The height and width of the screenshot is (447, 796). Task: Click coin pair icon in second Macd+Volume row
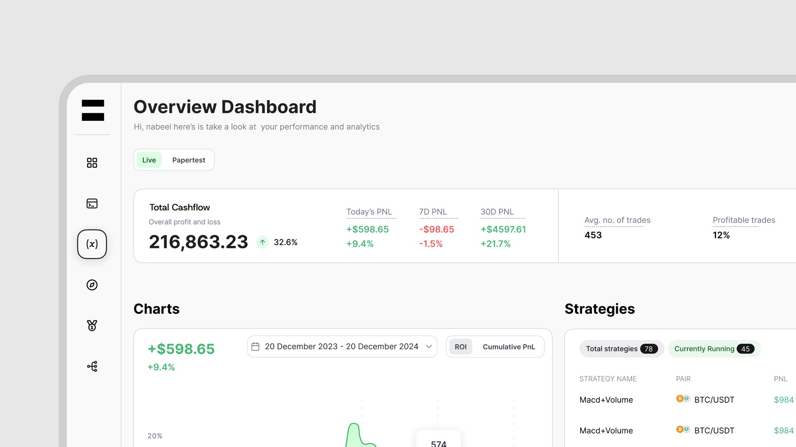(x=683, y=429)
